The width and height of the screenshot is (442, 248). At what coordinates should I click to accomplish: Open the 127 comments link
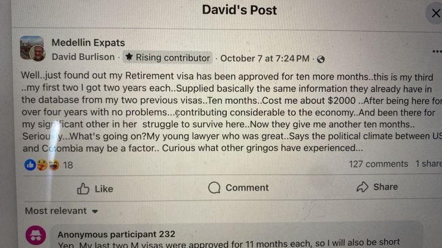(378, 164)
